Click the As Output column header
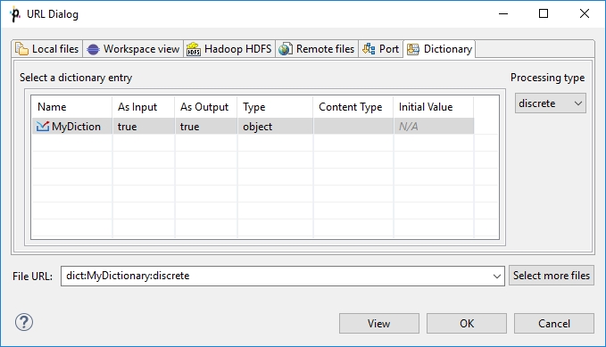606x347 pixels. 206,107
